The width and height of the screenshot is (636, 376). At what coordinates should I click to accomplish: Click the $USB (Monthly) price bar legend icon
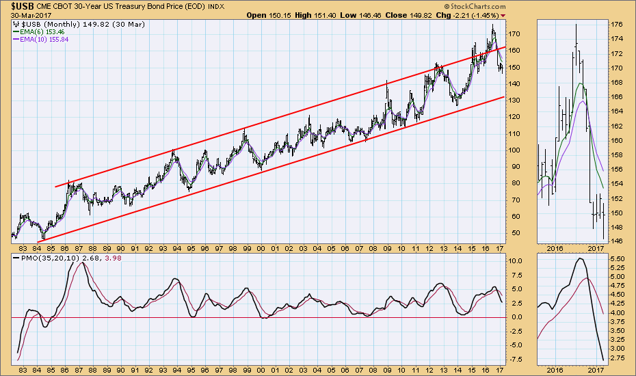click(16, 23)
